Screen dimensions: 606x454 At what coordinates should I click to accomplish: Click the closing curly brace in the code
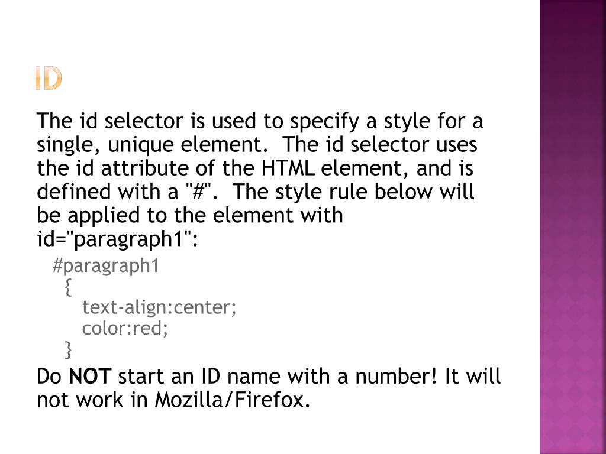(x=69, y=350)
